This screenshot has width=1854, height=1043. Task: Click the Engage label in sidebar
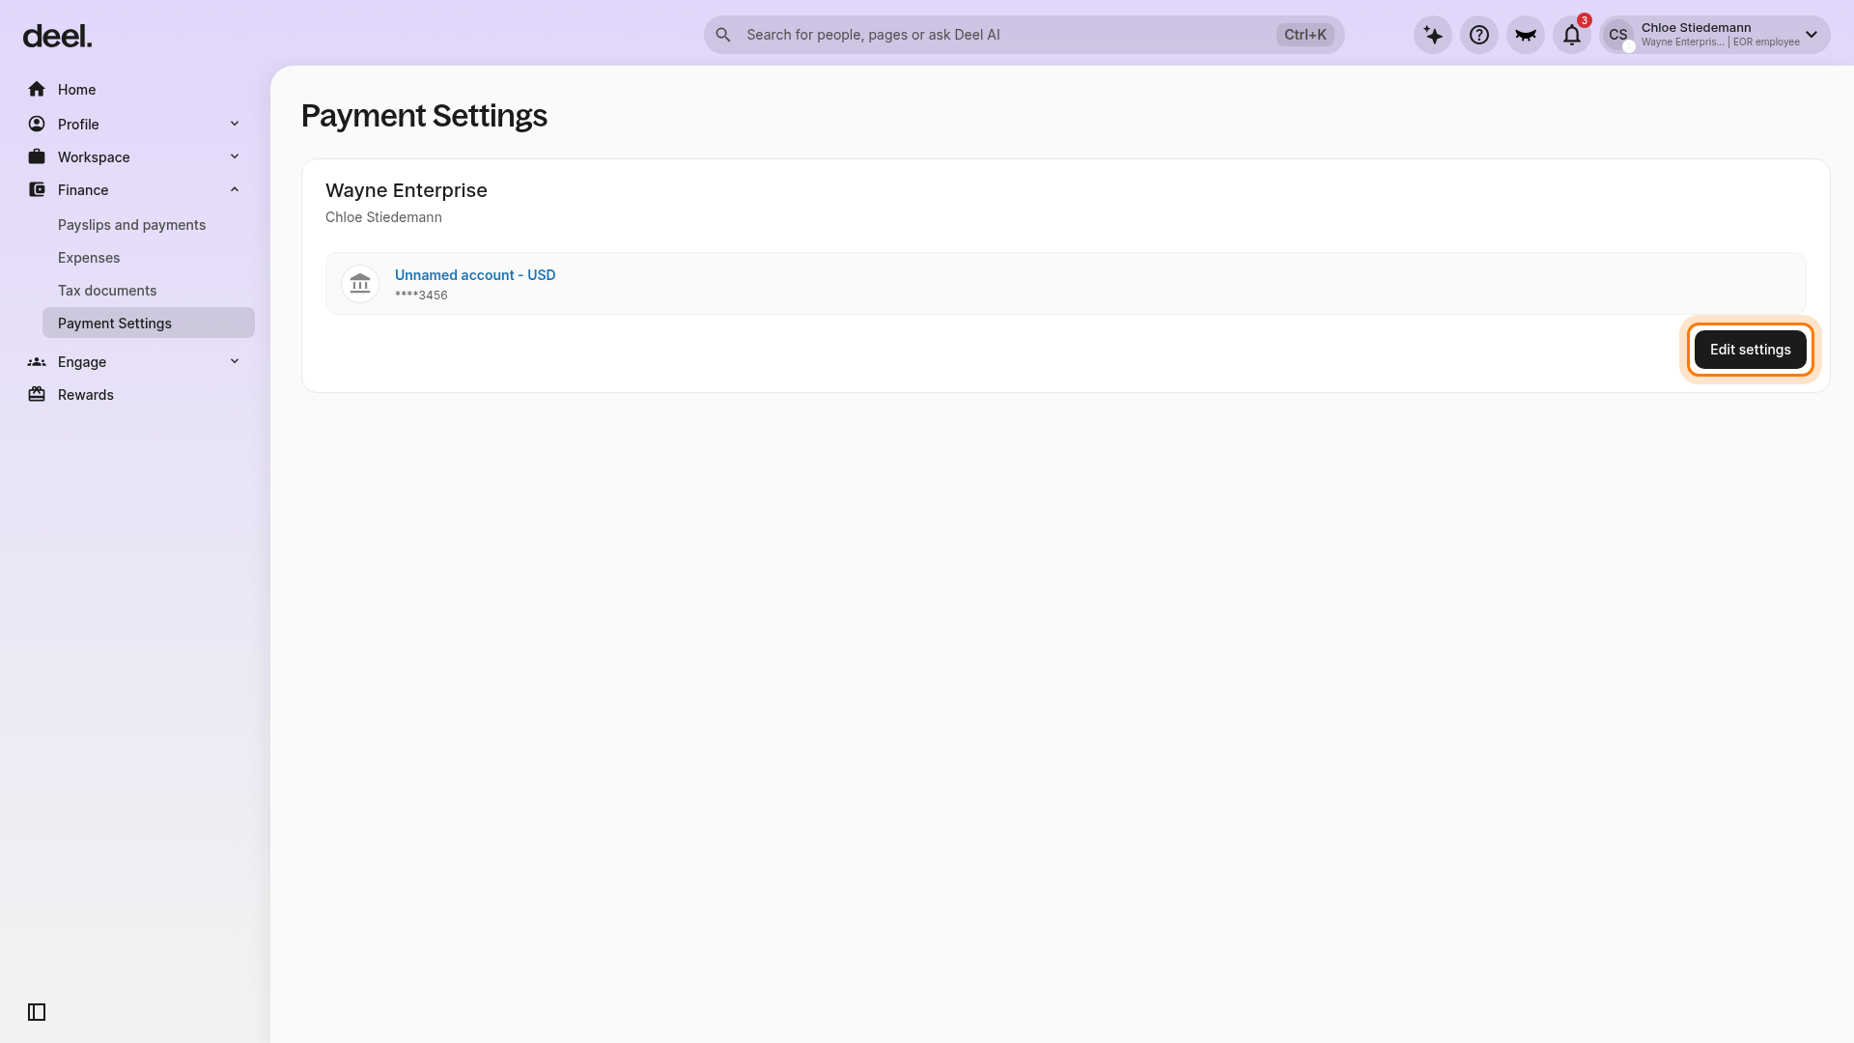pyautogui.click(x=82, y=361)
